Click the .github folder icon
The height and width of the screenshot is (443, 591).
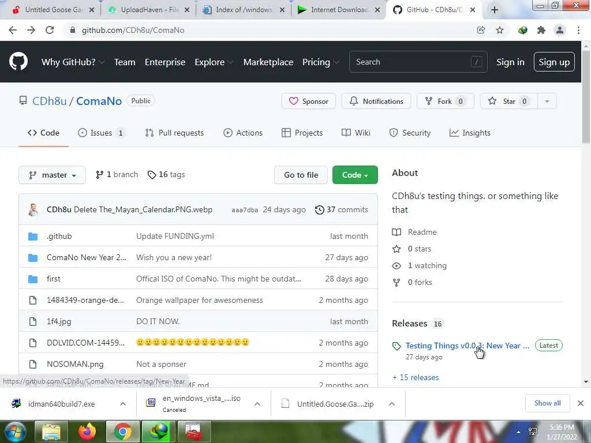[33, 236]
